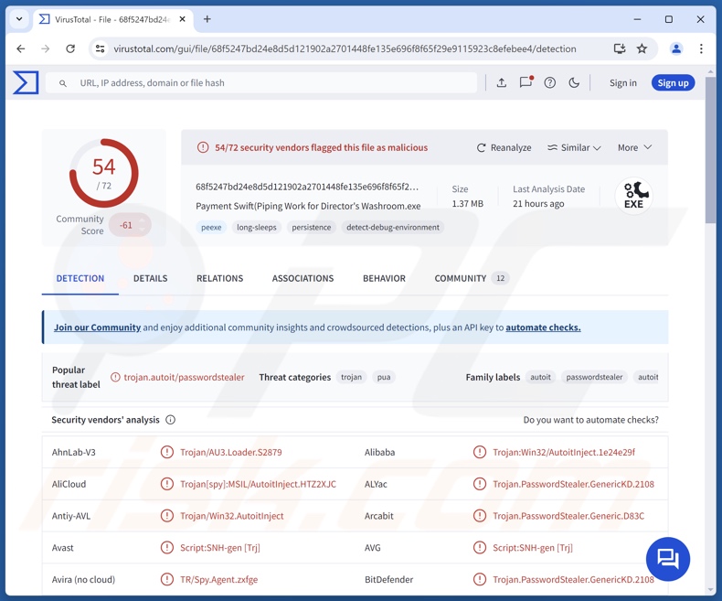Click the Sign up button
Viewport: 722px width, 601px height.
click(673, 83)
